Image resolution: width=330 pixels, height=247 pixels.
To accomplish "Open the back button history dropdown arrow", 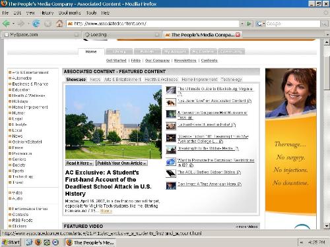I will (x=13, y=24).
